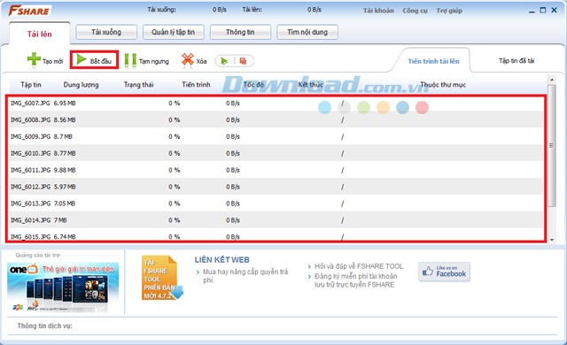
Task: Click the FSHARE logo
Action: point(29,11)
